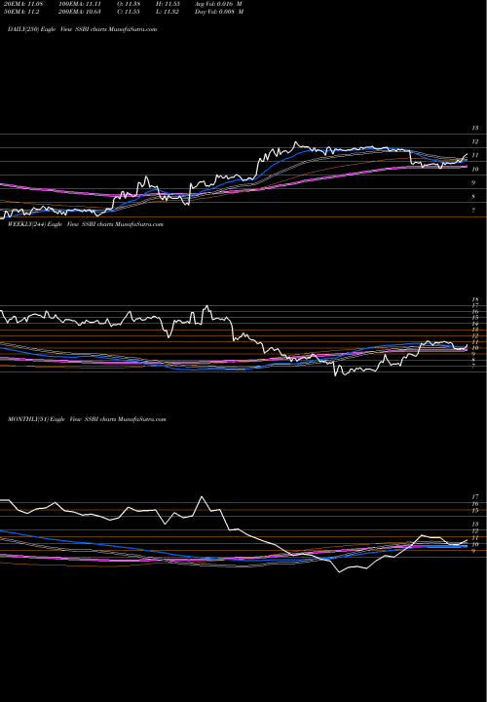
Task: Click the high price 'H:' value
Action: pyautogui.click(x=168, y=3)
